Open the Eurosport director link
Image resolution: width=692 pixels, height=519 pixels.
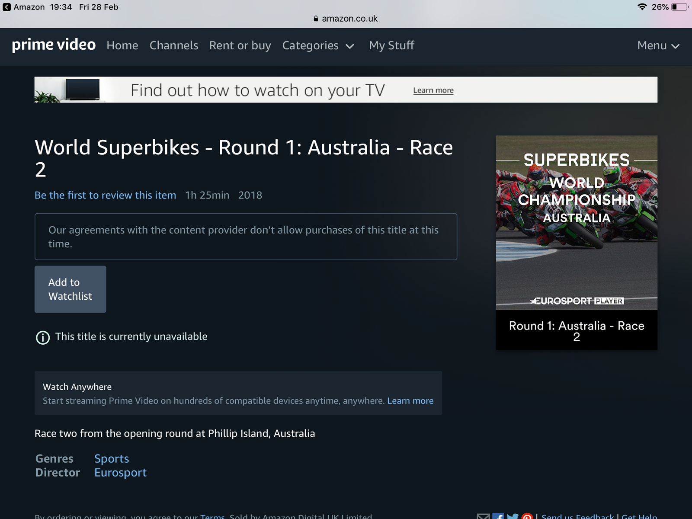point(120,472)
